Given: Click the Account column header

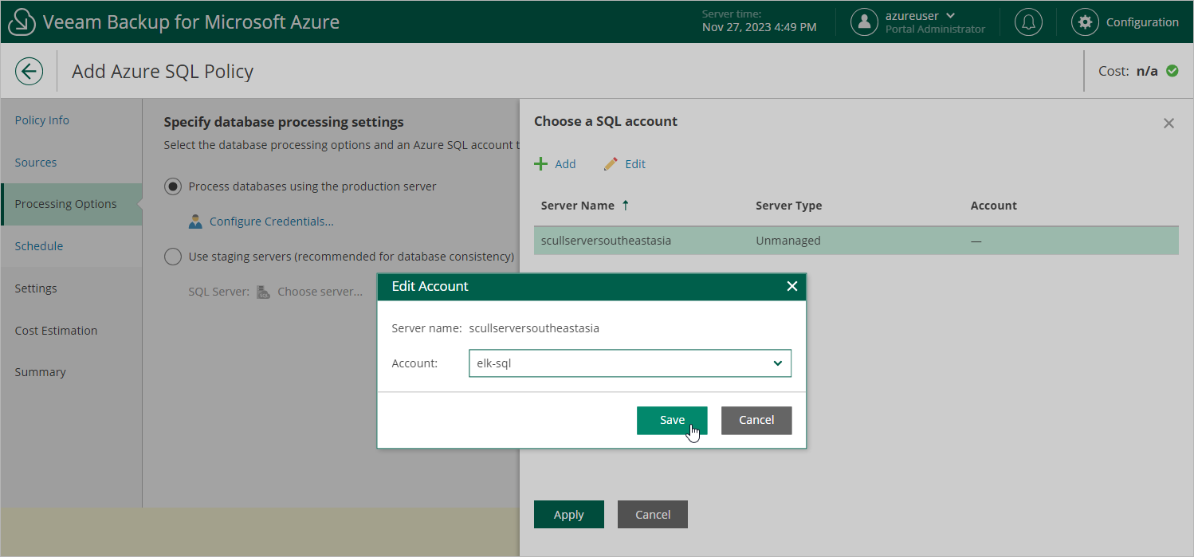Looking at the screenshot, I should click(994, 206).
